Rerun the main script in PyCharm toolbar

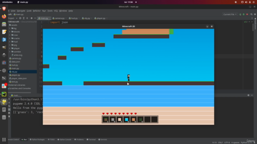pyautogui.click(x=240, y=14)
